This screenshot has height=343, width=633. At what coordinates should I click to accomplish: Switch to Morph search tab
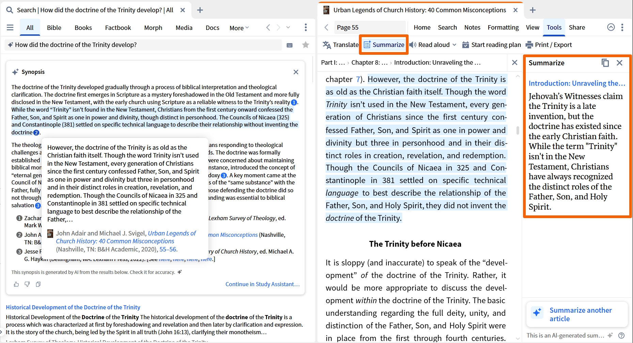[x=153, y=28]
